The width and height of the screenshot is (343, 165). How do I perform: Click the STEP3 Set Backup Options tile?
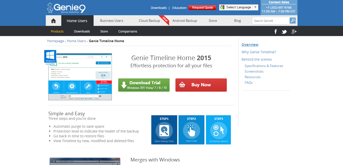pyautogui.click(x=218, y=130)
